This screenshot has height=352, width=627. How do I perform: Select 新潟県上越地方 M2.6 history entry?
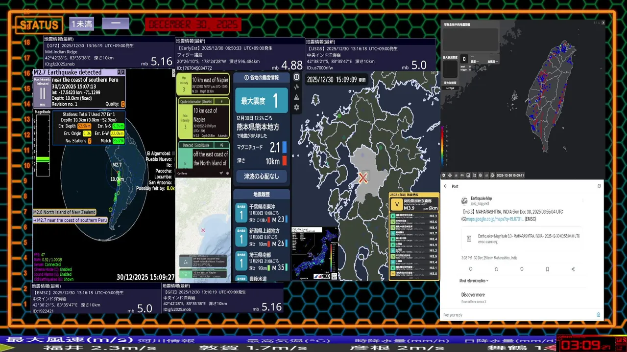pyautogui.click(x=262, y=237)
